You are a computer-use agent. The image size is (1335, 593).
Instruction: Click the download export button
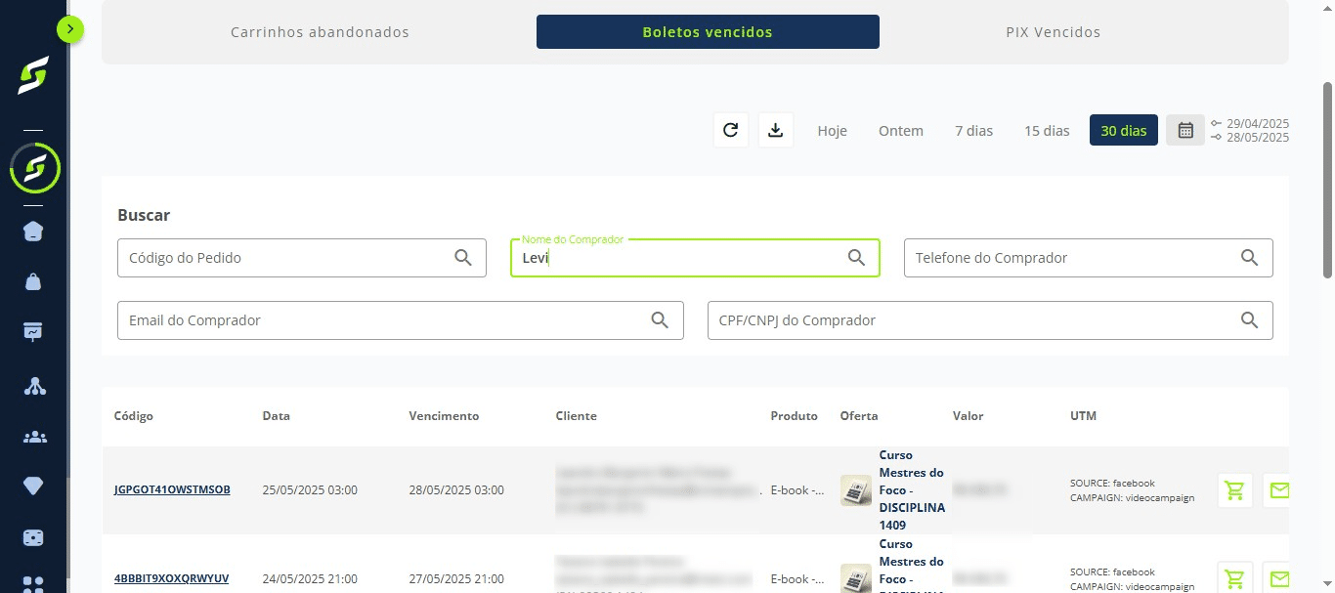(776, 130)
